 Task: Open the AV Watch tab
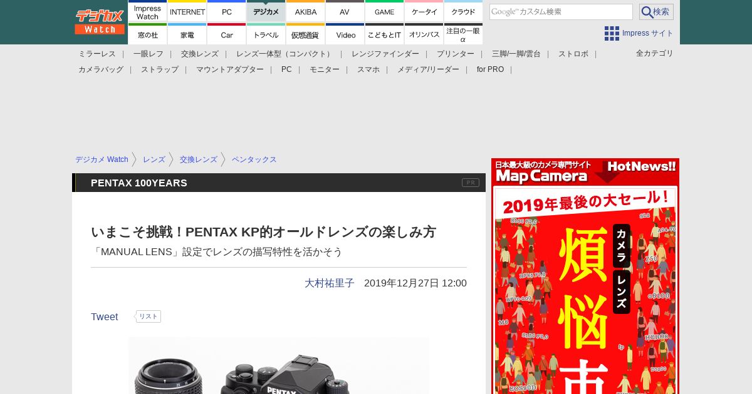[x=345, y=11]
